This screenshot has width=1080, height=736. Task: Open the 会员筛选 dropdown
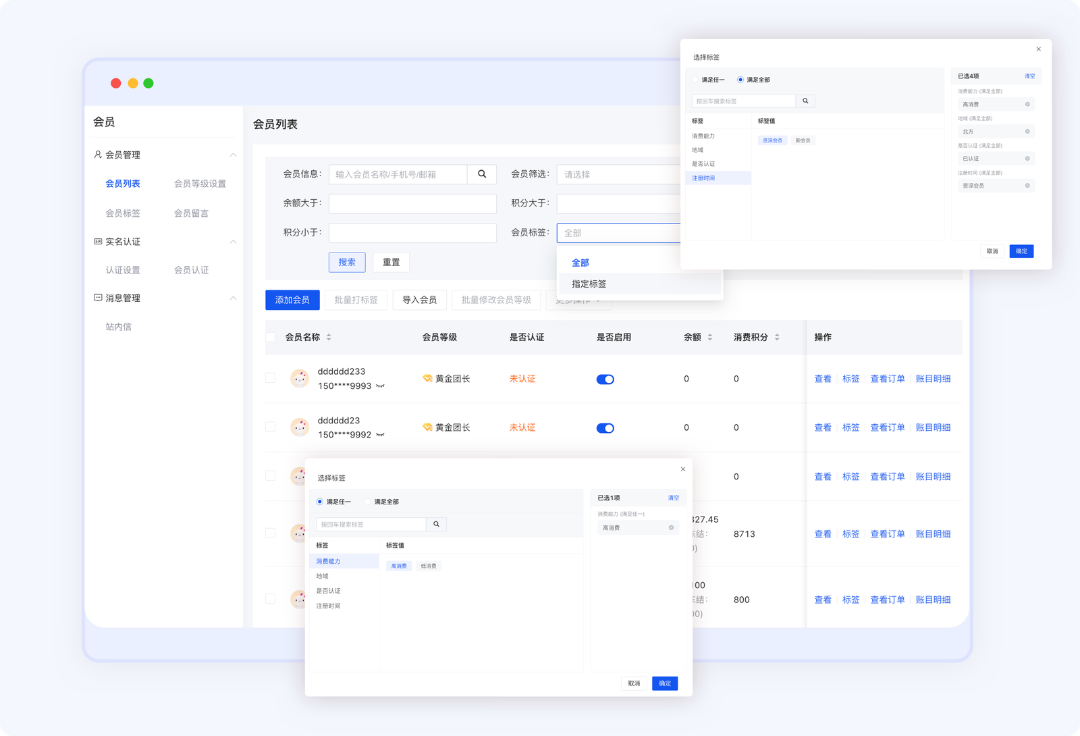[x=618, y=174]
